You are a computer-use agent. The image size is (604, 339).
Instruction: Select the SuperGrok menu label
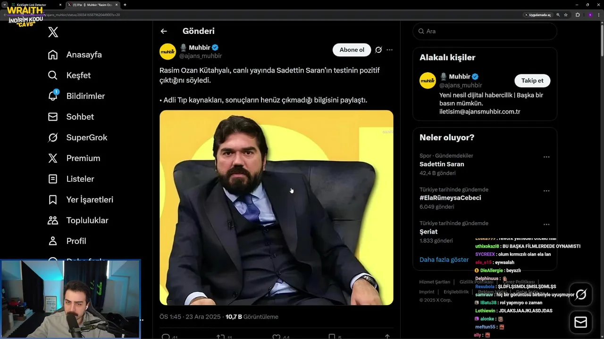point(87,137)
